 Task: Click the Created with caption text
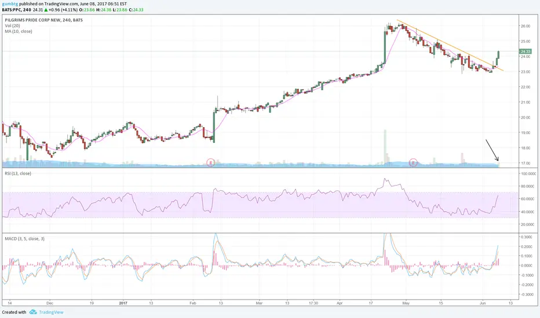click(14, 312)
